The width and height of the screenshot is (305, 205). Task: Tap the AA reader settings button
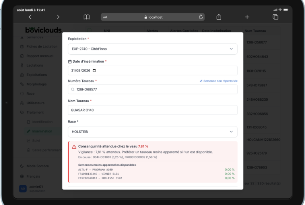coord(105,17)
